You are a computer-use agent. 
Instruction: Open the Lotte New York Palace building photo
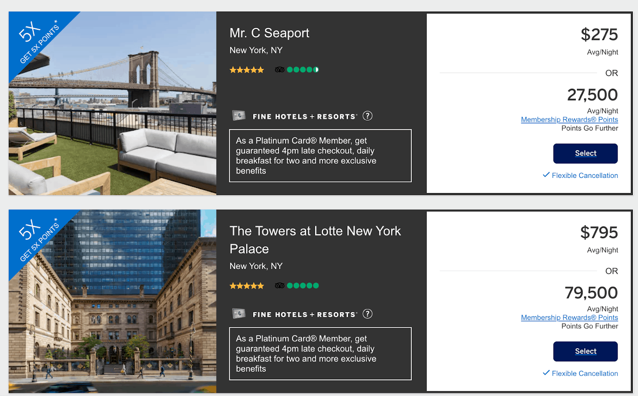coord(112,301)
